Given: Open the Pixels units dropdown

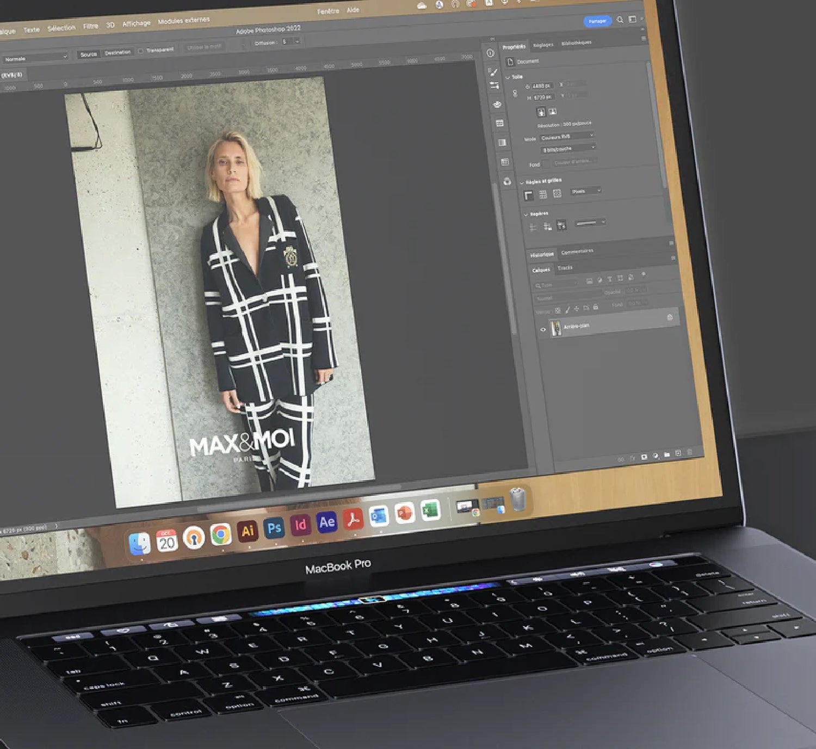Looking at the screenshot, I should [x=586, y=191].
